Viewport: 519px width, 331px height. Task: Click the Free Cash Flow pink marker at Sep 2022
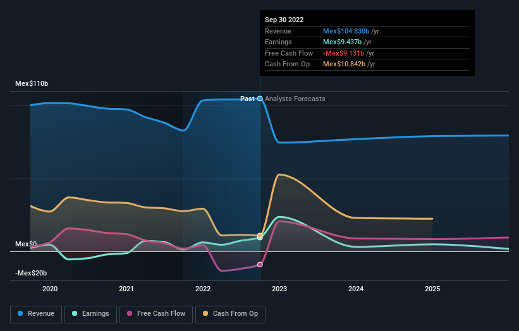pos(260,265)
